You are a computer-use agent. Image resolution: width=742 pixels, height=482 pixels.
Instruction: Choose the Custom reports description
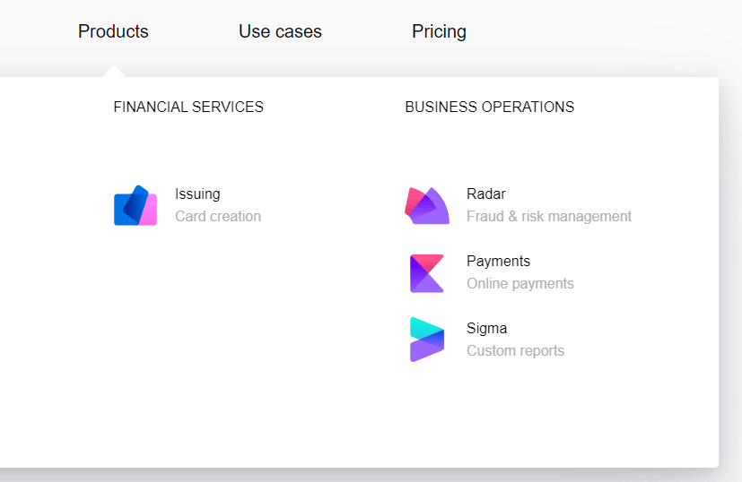(x=515, y=350)
